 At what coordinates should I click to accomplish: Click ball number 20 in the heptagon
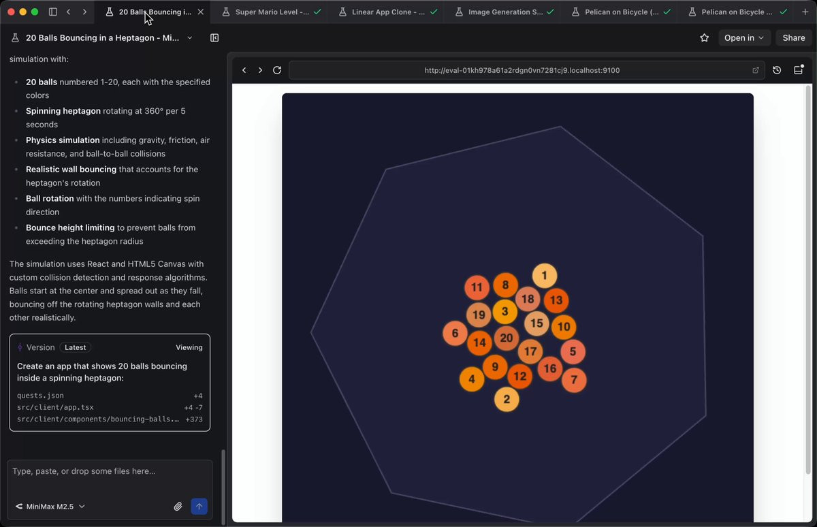click(506, 338)
